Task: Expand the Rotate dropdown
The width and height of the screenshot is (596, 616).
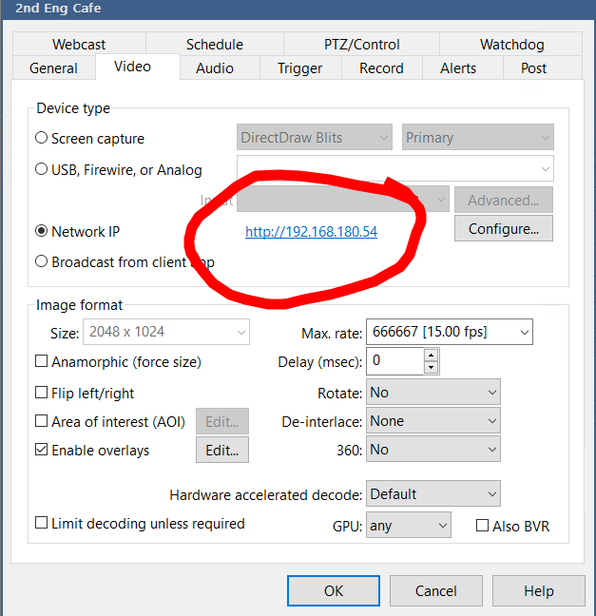Action: [433, 393]
